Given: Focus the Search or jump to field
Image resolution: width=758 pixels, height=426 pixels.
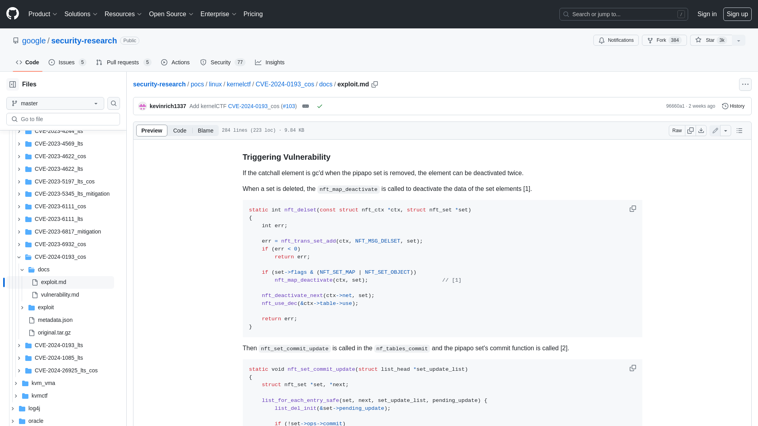Looking at the screenshot, I should [623, 14].
